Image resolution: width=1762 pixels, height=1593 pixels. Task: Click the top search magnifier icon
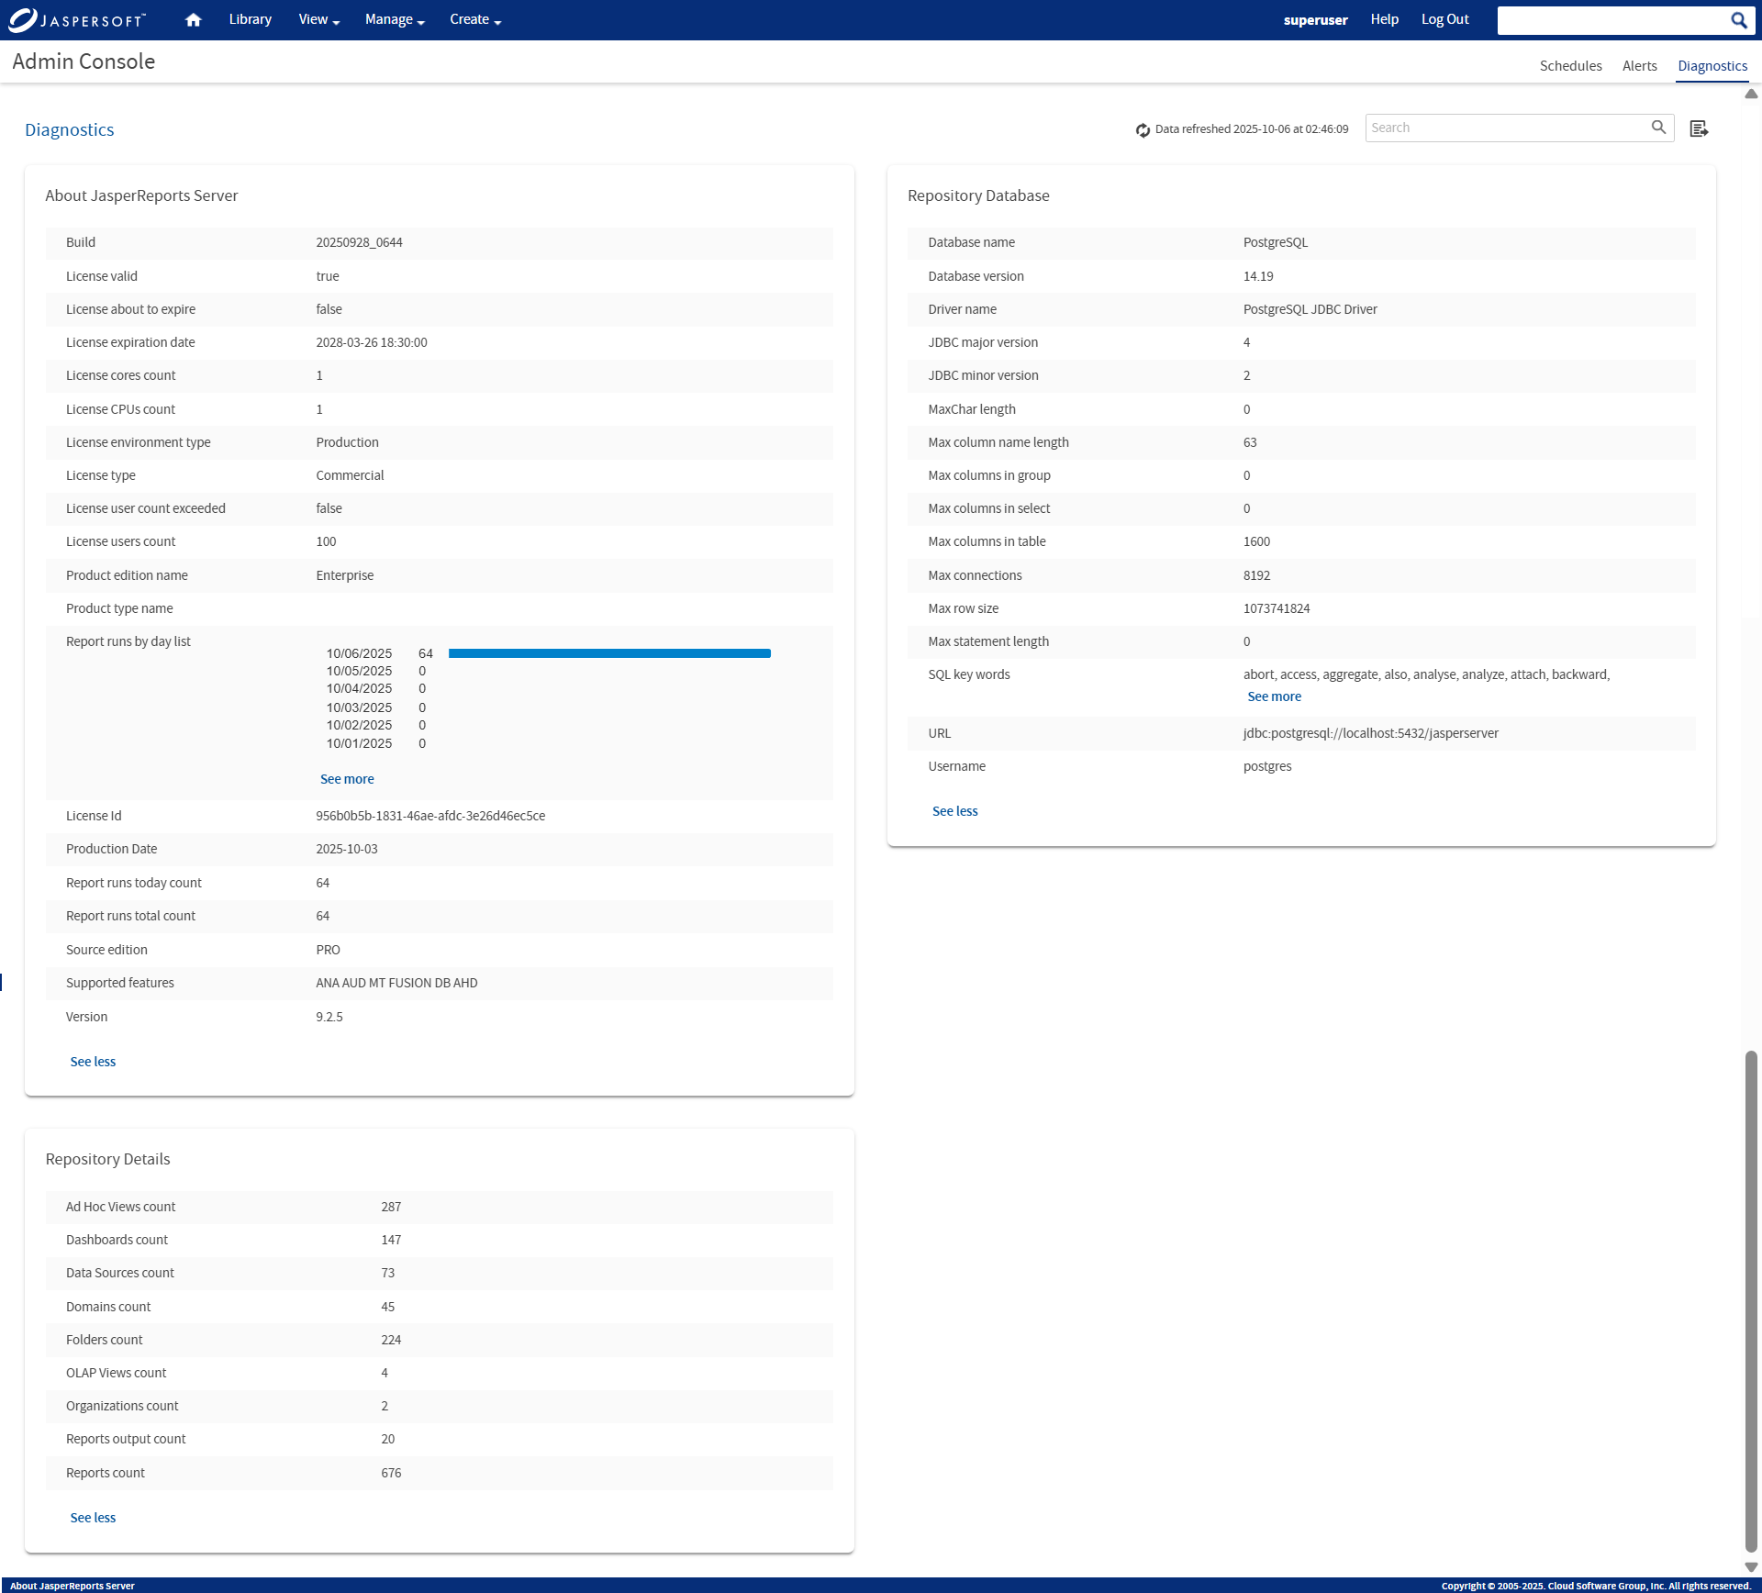pyautogui.click(x=1739, y=20)
